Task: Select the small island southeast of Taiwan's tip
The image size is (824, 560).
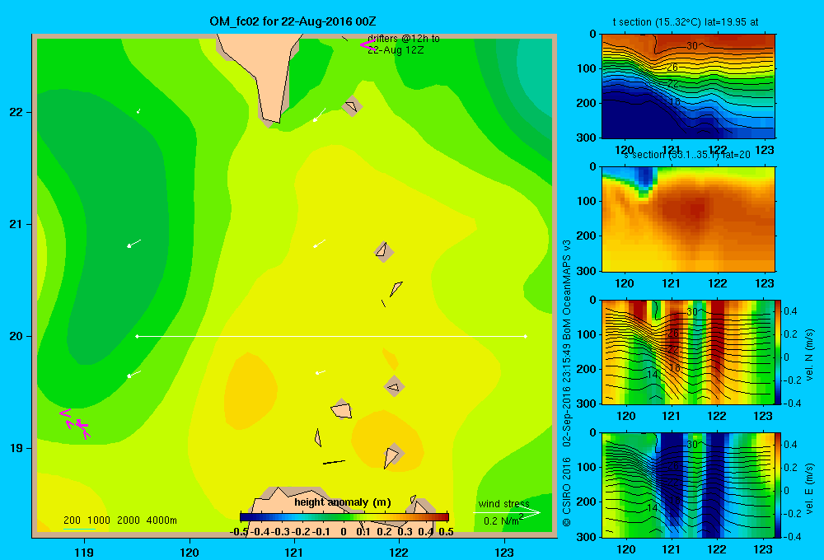Action: [x=352, y=106]
